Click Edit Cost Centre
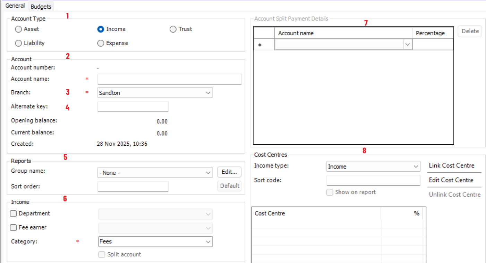Viewport: 486px width, 263px height. 451,180
